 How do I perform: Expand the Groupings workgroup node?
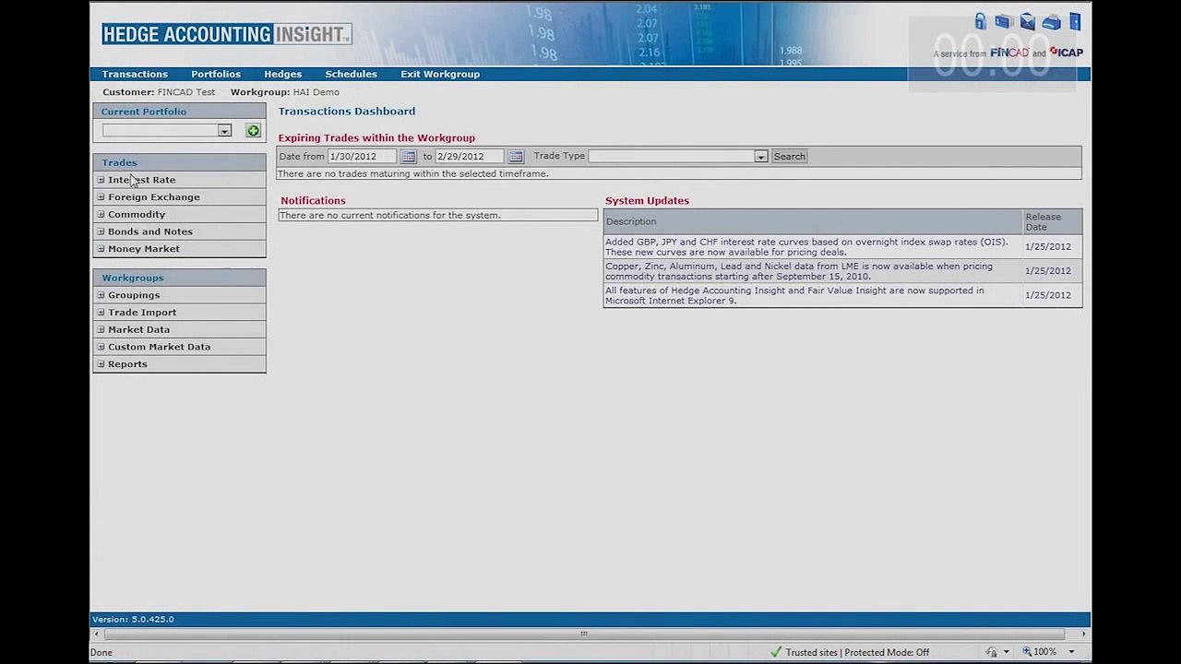tap(101, 295)
